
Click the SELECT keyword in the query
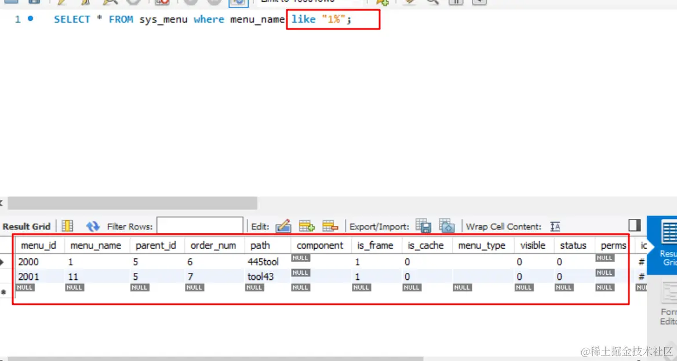coord(72,20)
